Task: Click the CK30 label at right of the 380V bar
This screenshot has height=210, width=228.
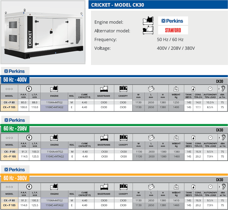Action: tap(219, 180)
